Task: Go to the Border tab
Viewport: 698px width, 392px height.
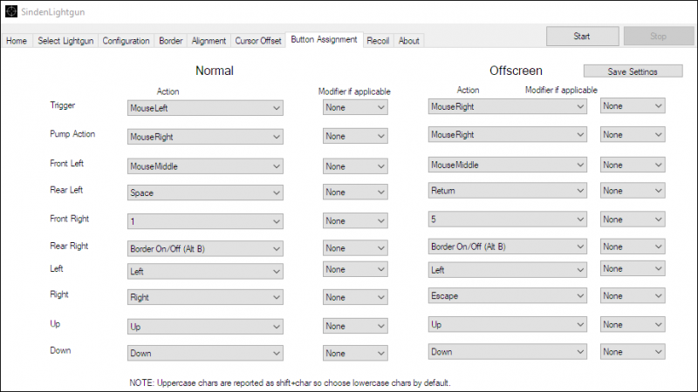Action: click(170, 41)
